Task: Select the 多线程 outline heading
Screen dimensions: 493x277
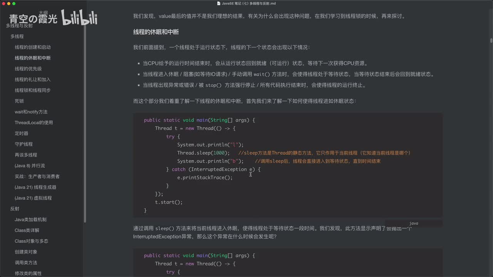Action: click(17, 36)
